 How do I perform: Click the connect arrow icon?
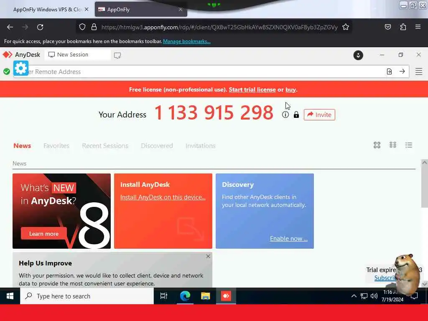402,71
